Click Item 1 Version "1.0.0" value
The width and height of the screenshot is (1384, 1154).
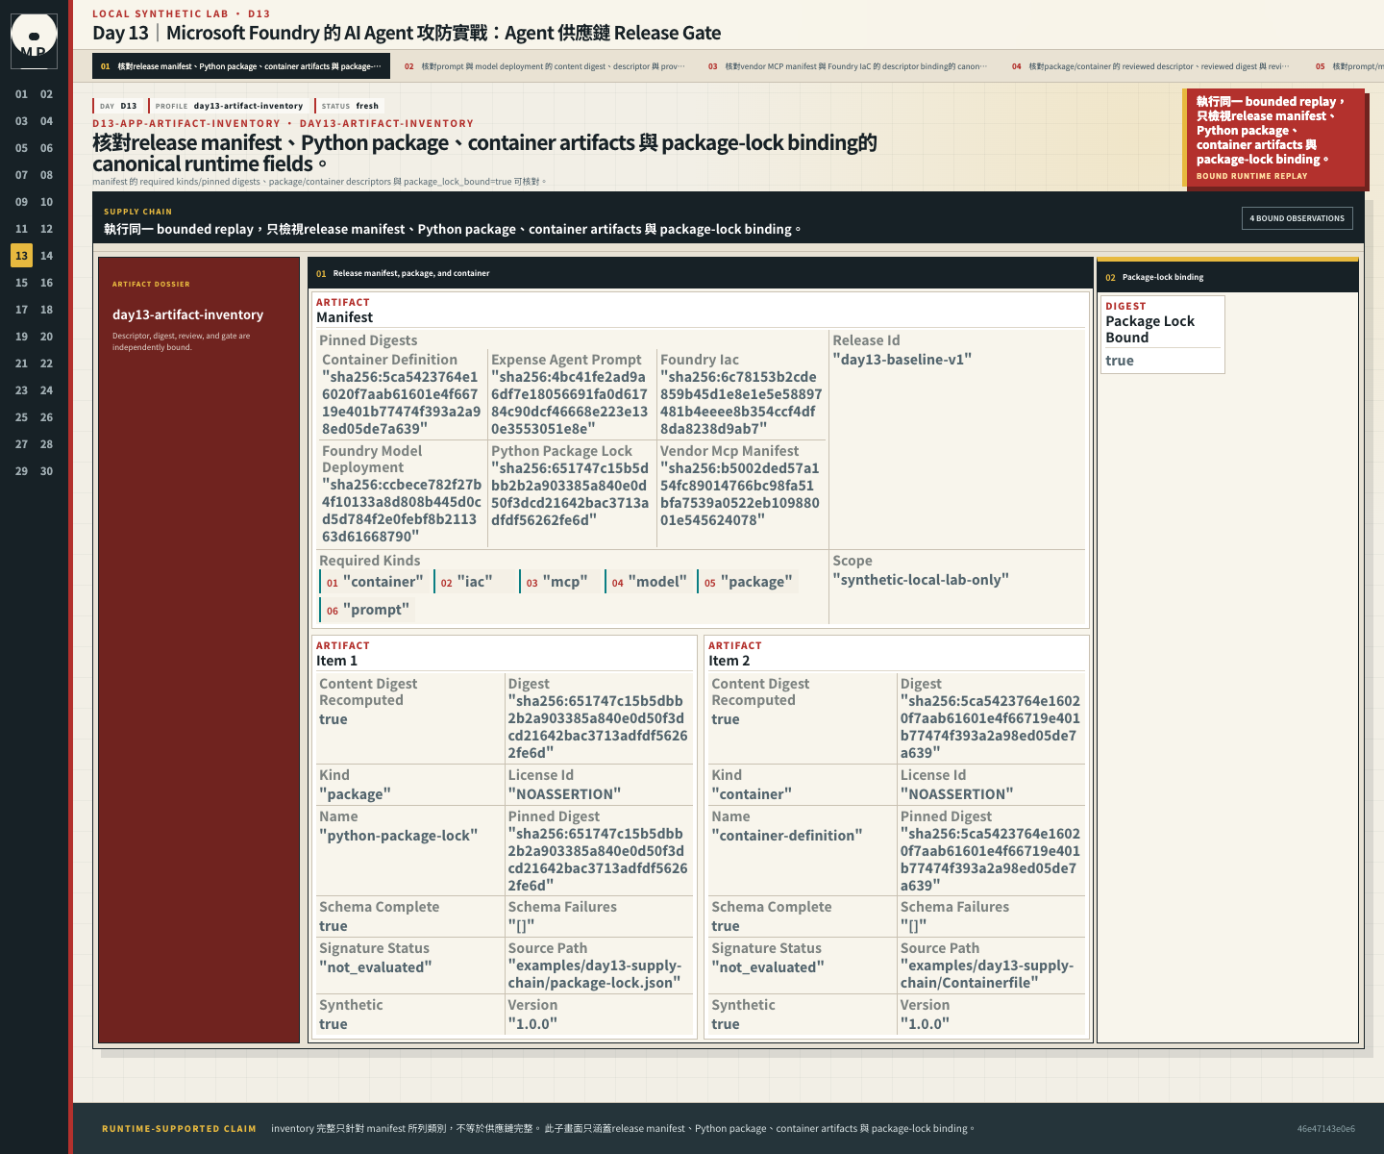[533, 1024]
